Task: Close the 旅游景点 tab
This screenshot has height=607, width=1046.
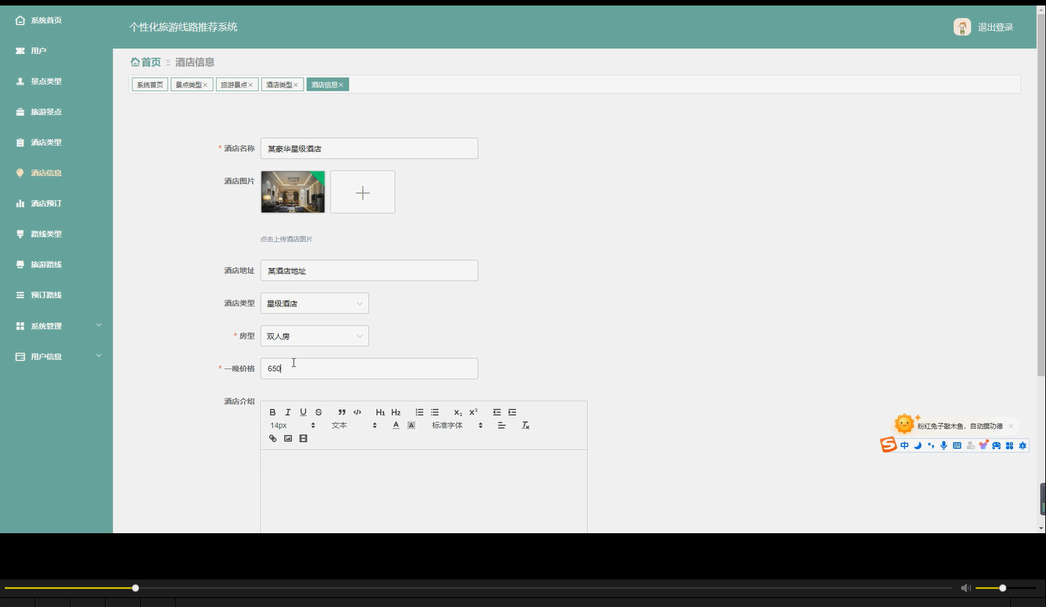Action: click(x=250, y=85)
